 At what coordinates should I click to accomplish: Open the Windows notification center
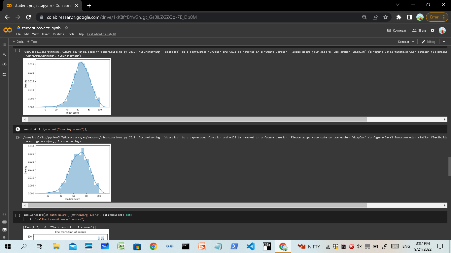(440, 246)
